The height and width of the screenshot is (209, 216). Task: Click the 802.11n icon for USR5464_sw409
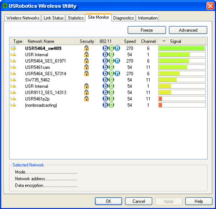click(x=117, y=48)
